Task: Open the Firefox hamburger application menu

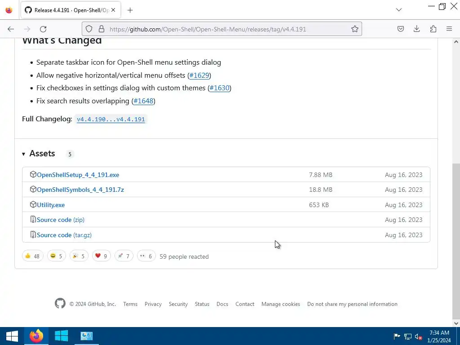Action: pos(449,29)
